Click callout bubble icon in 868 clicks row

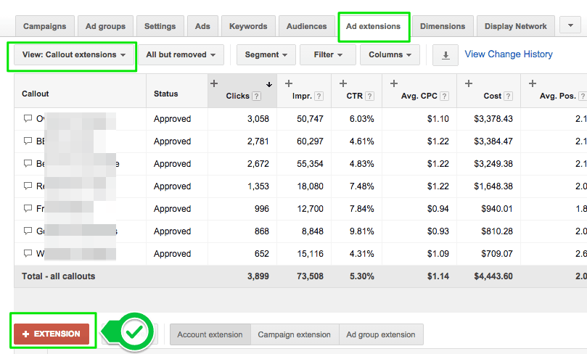28,231
